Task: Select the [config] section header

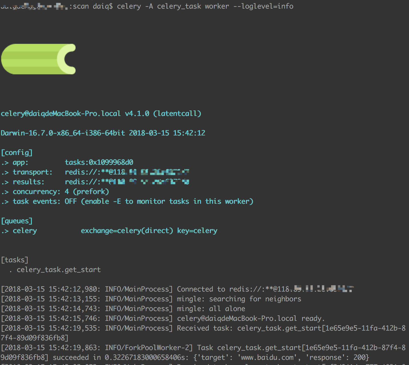Action: pos(16,152)
